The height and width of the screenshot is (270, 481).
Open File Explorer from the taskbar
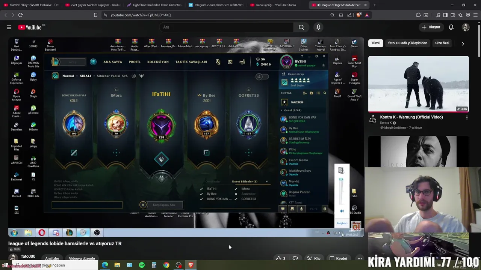point(117,265)
